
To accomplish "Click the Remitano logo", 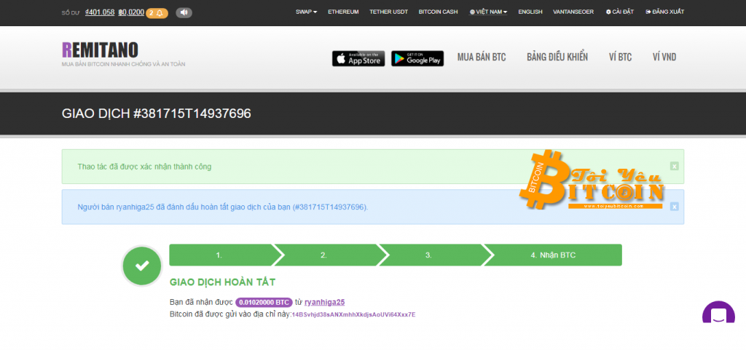I will (99, 49).
